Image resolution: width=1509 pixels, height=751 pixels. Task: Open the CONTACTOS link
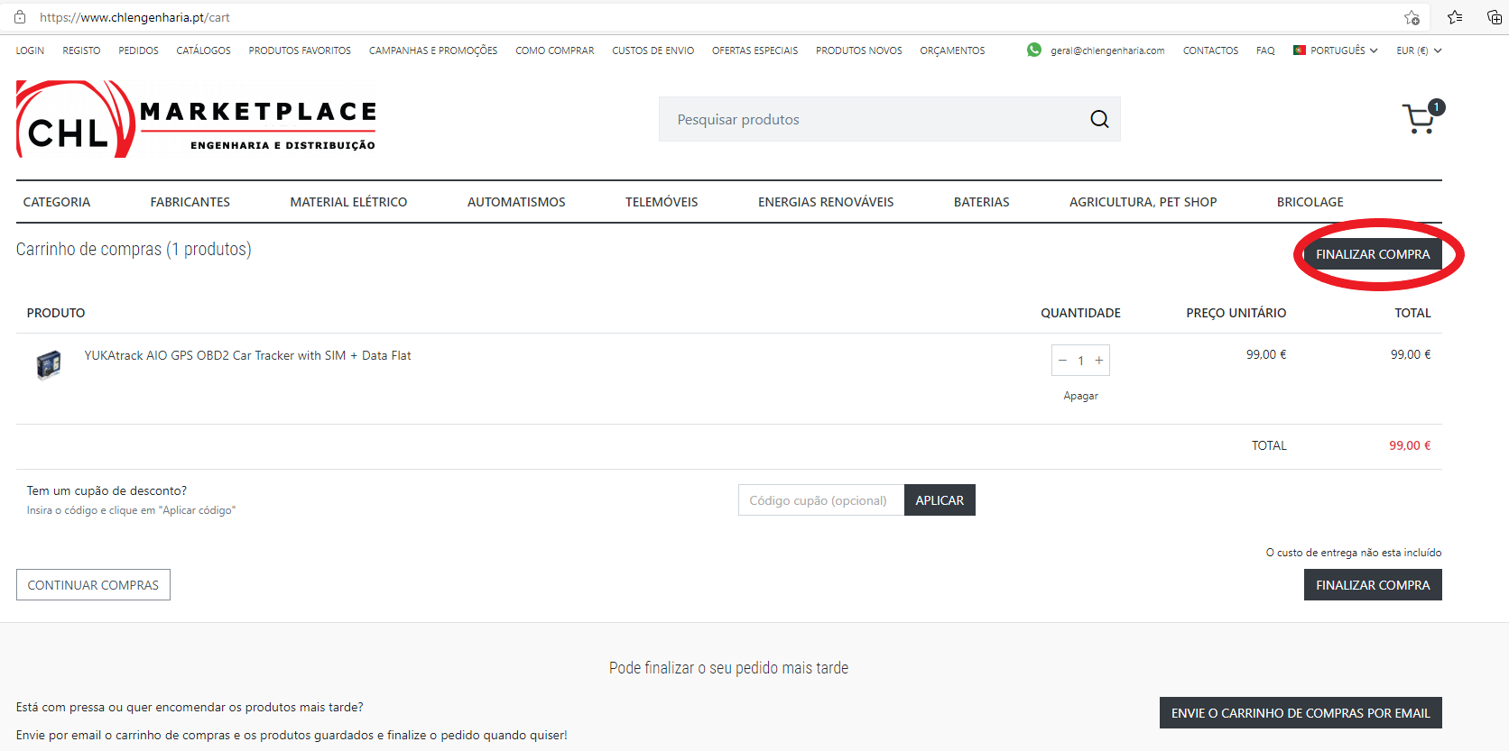(1210, 50)
